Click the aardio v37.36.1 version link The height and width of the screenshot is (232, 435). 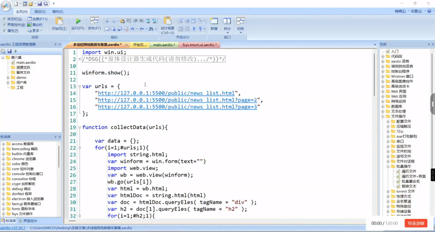(x=13, y=228)
